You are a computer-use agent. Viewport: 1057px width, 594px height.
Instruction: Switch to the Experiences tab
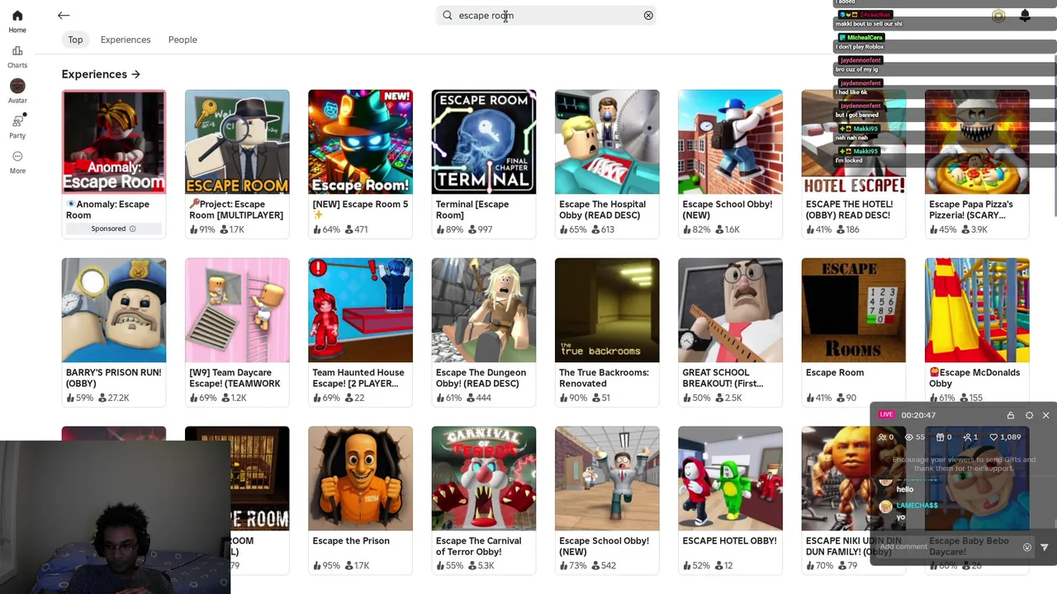click(x=126, y=40)
